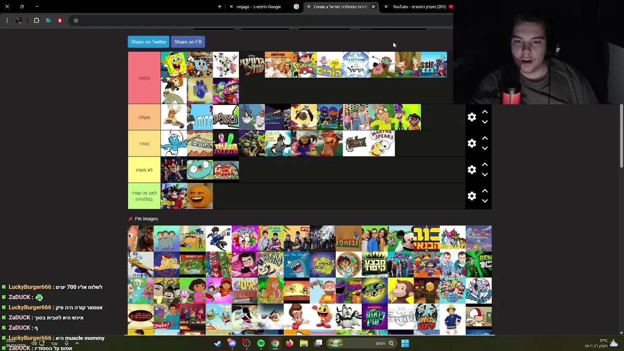Viewport: 624px width, 351px height.
Task: Open Firefox from the taskbar
Action: point(290,343)
